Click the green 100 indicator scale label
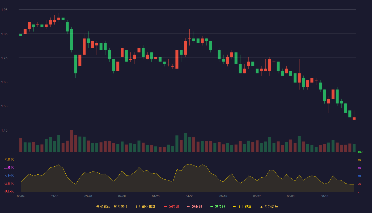Image resolution: width=372 pixels, height=213 pixels. pyautogui.click(x=360, y=152)
